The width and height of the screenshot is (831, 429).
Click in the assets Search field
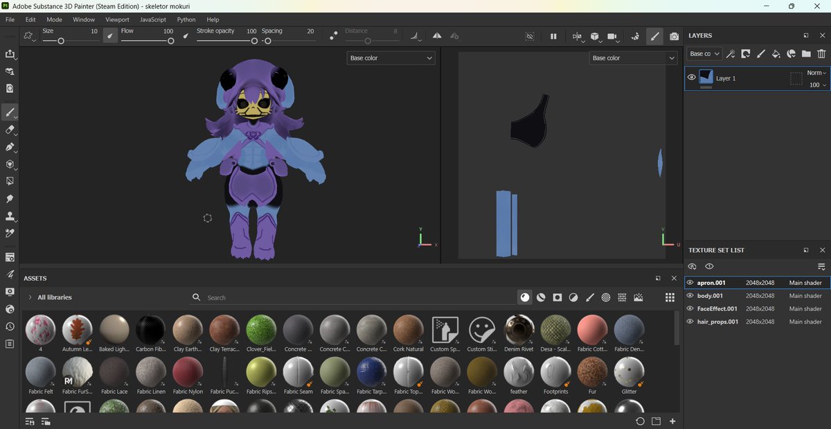click(353, 297)
